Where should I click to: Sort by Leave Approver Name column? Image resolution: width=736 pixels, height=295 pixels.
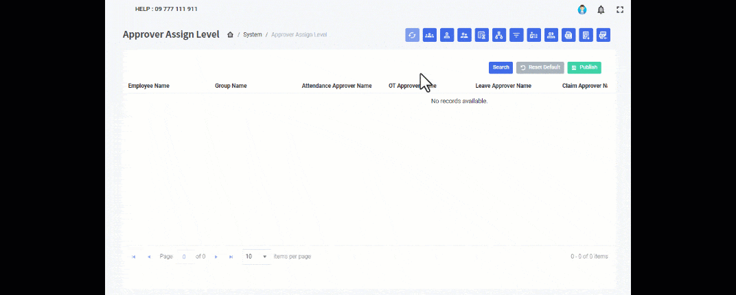point(503,86)
